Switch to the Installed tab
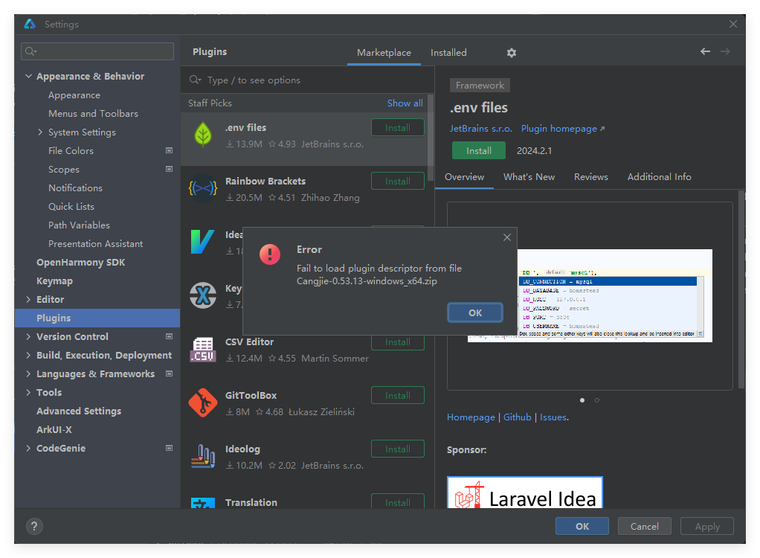 point(448,52)
